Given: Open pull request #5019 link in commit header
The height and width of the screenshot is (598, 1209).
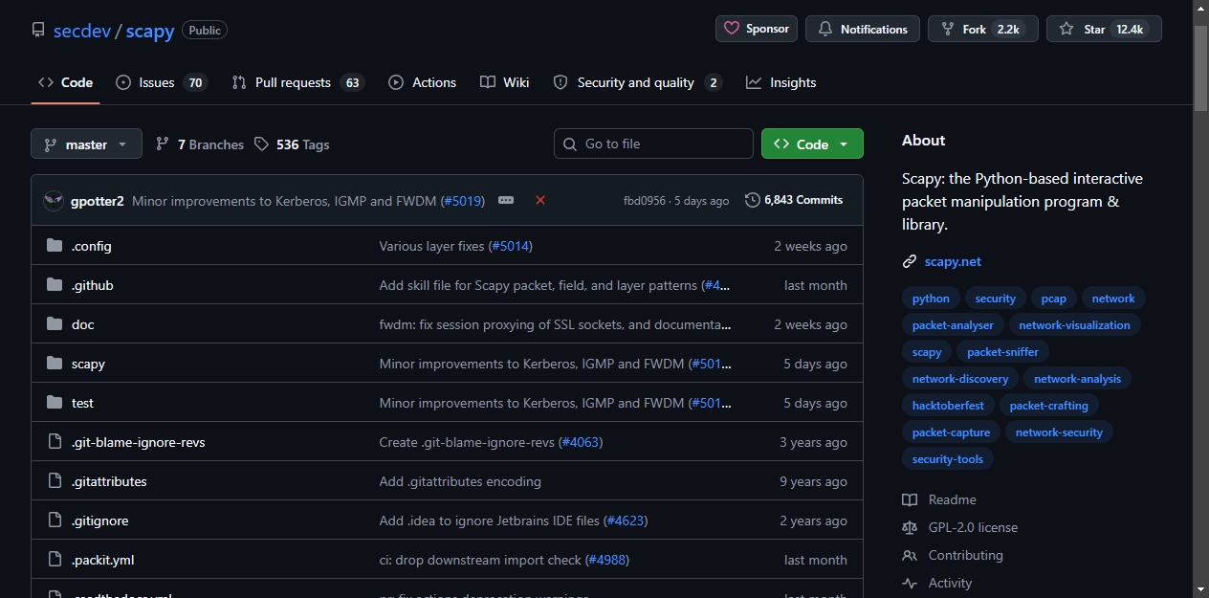Looking at the screenshot, I should [464, 201].
